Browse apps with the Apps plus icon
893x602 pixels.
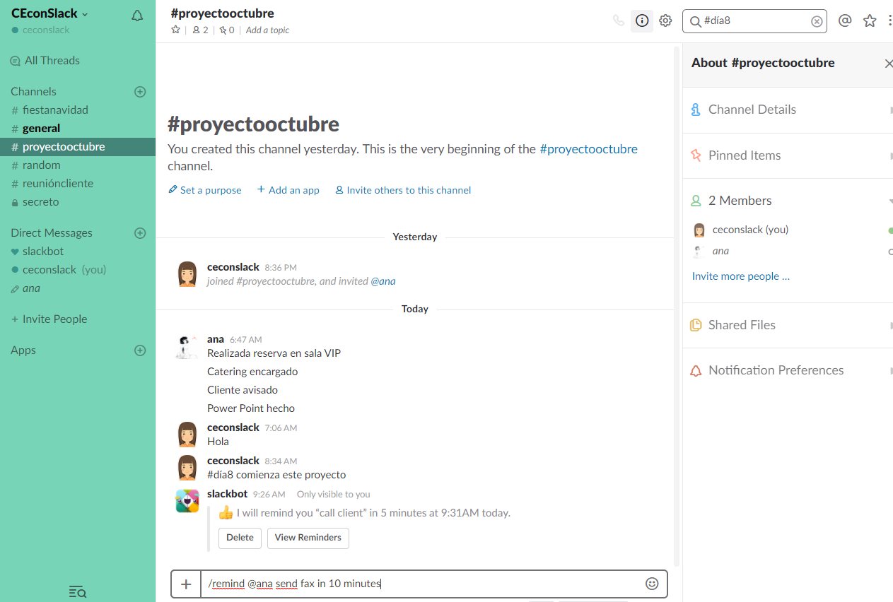140,350
